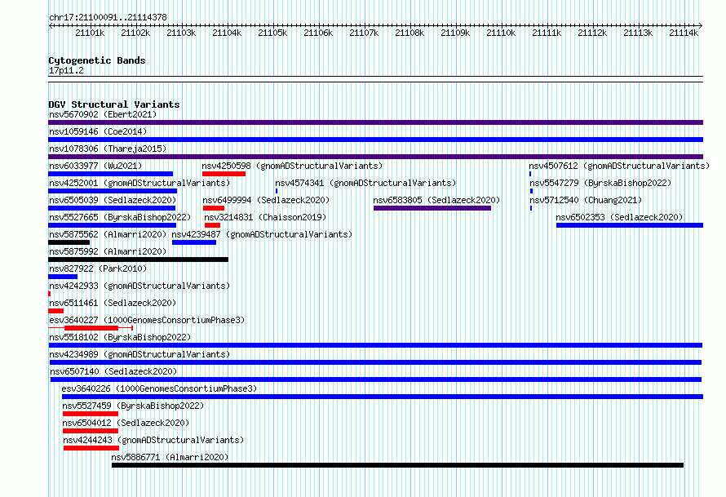Open nsv4244243 gnomAD variant label
Image resolution: width=726 pixels, height=497 pixels.
pos(153,440)
